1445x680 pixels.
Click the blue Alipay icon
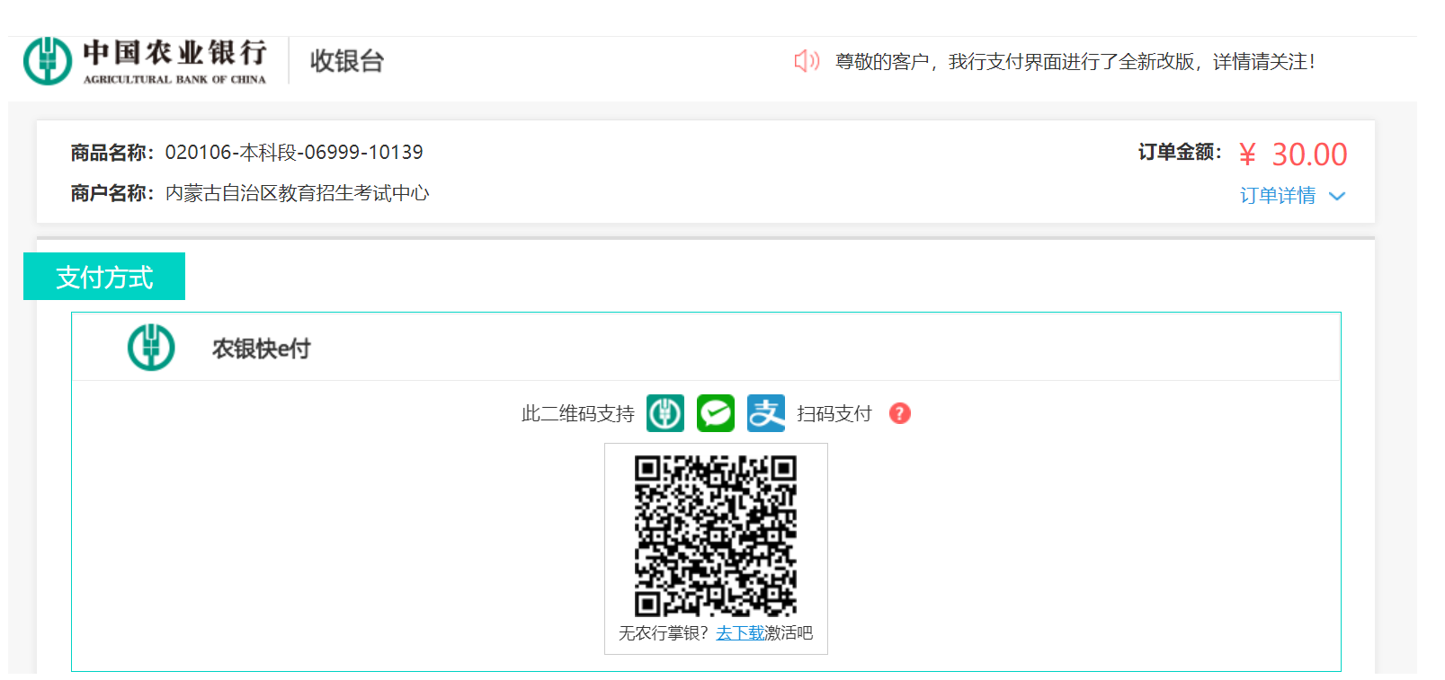(x=766, y=413)
